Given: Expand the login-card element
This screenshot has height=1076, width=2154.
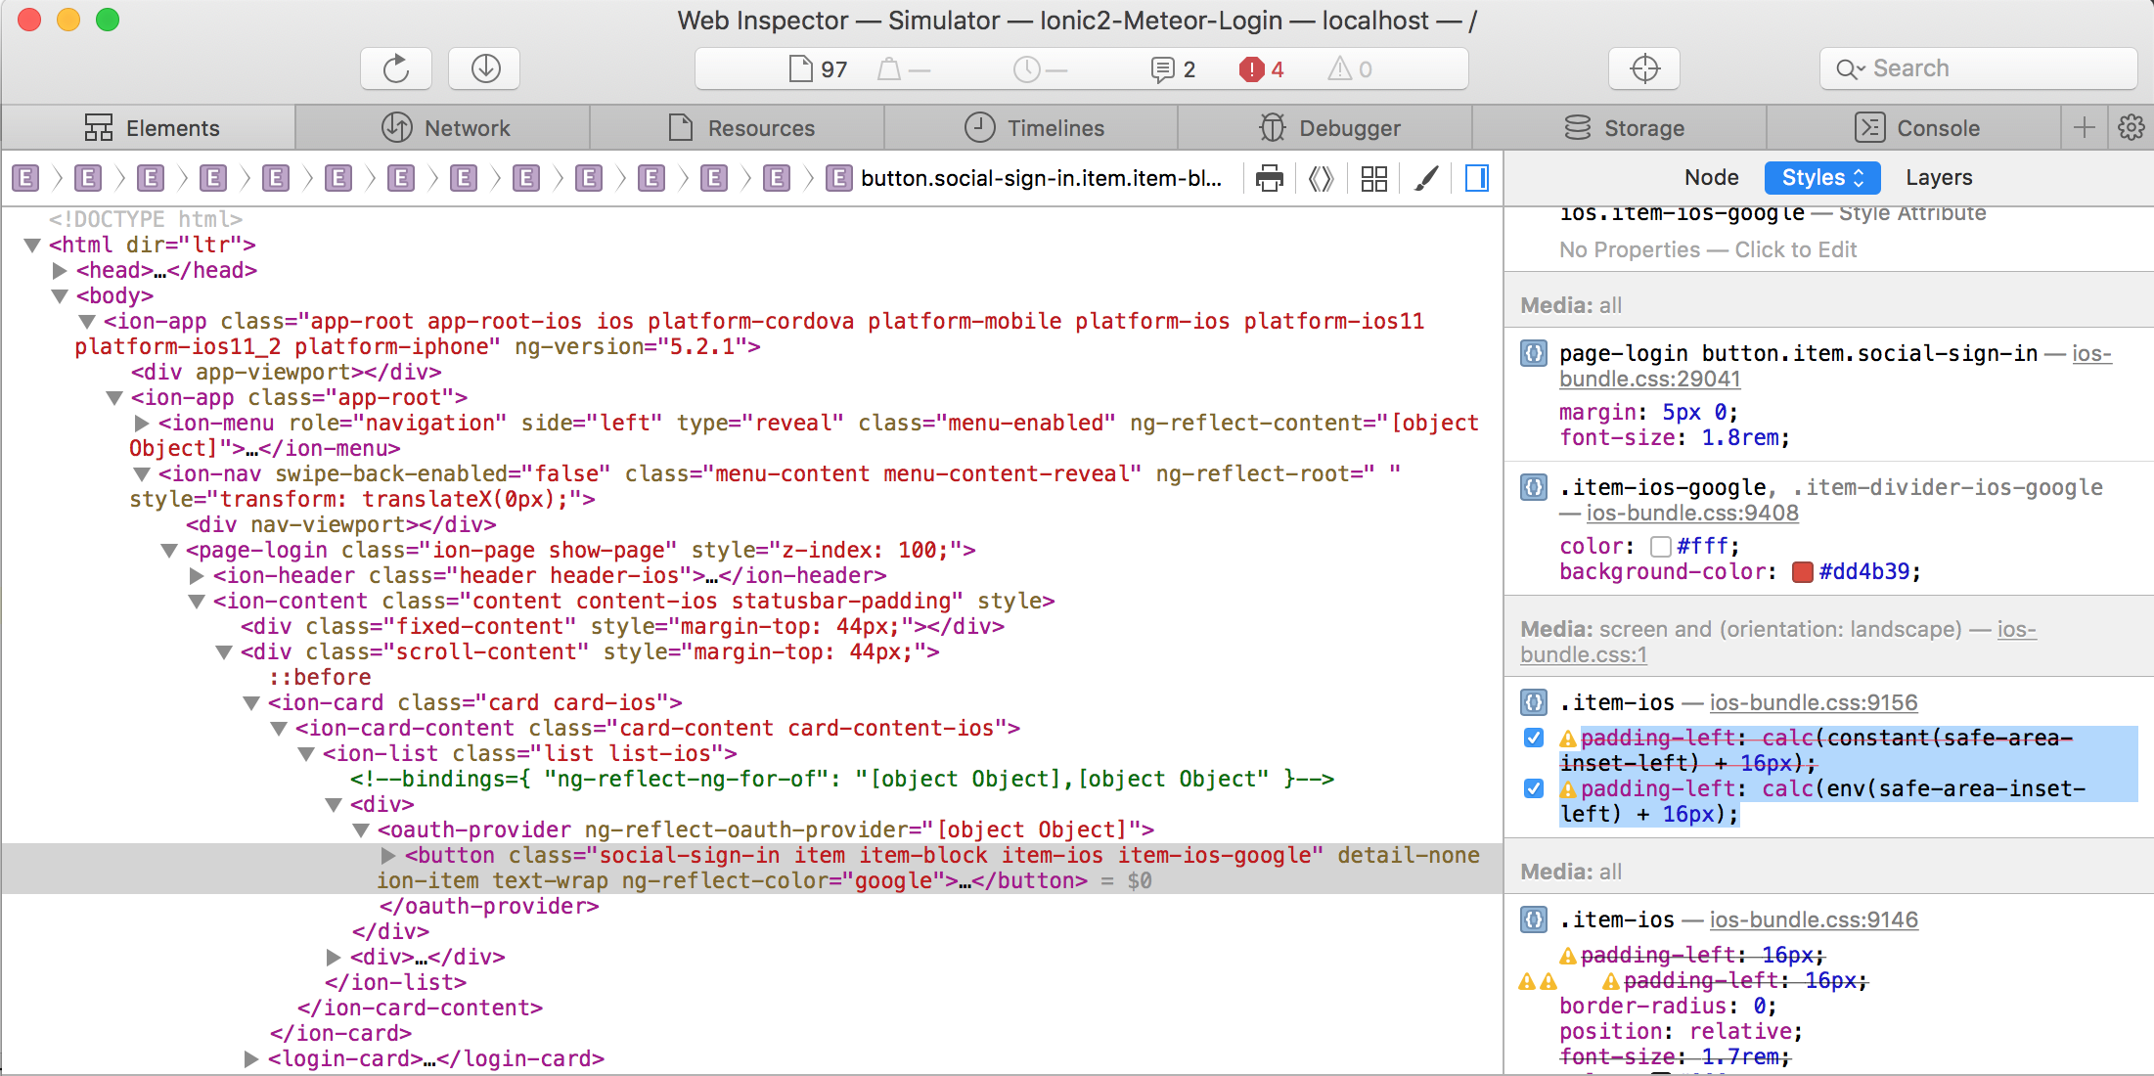Looking at the screenshot, I should [251, 1059].
